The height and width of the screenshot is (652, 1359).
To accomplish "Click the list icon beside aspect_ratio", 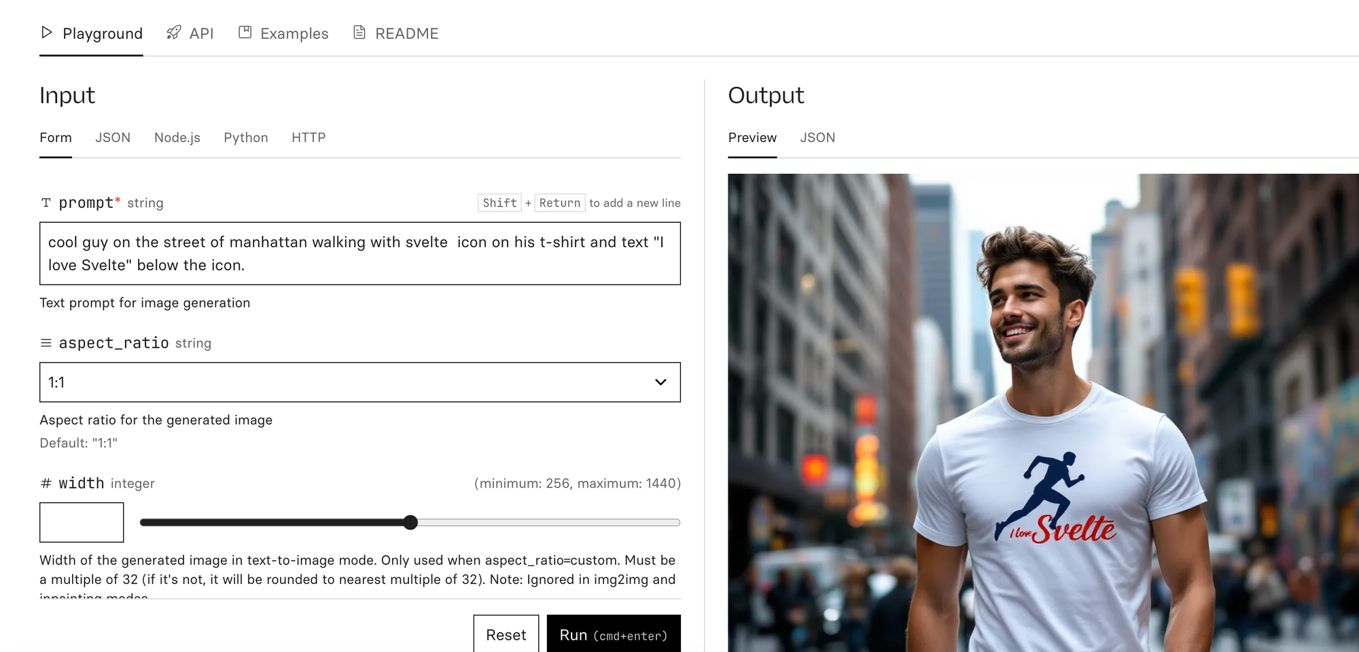I will 46,343.
